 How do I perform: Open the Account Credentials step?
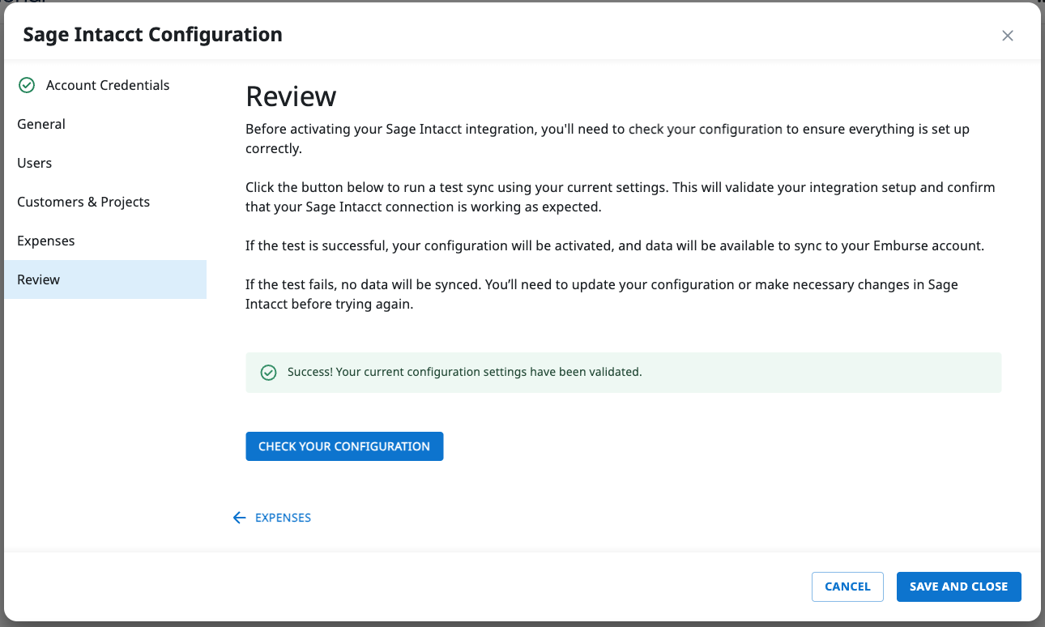[x=105, y=85]
